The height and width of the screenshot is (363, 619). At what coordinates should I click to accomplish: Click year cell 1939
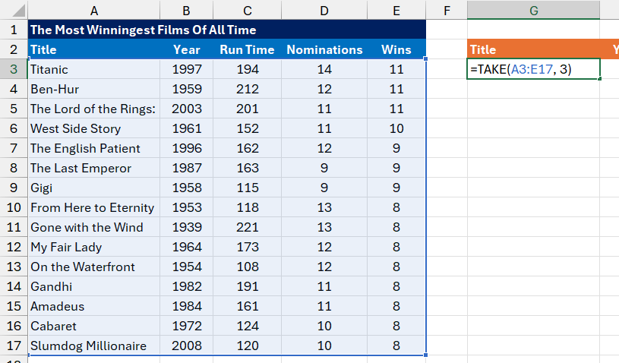coord(186,227)
